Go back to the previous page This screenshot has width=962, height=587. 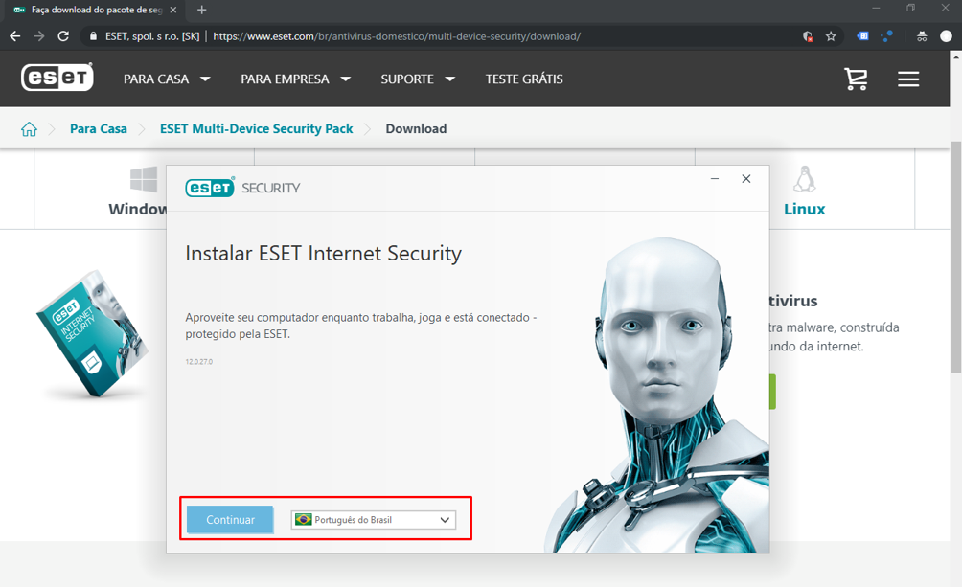[14, 36]
